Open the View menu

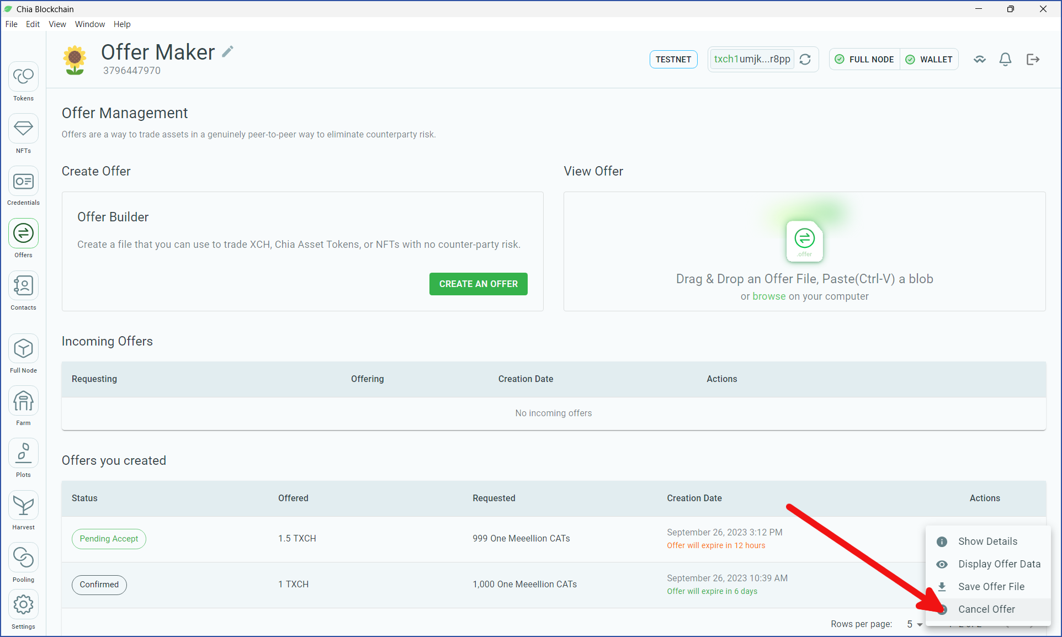pos(57,24)
